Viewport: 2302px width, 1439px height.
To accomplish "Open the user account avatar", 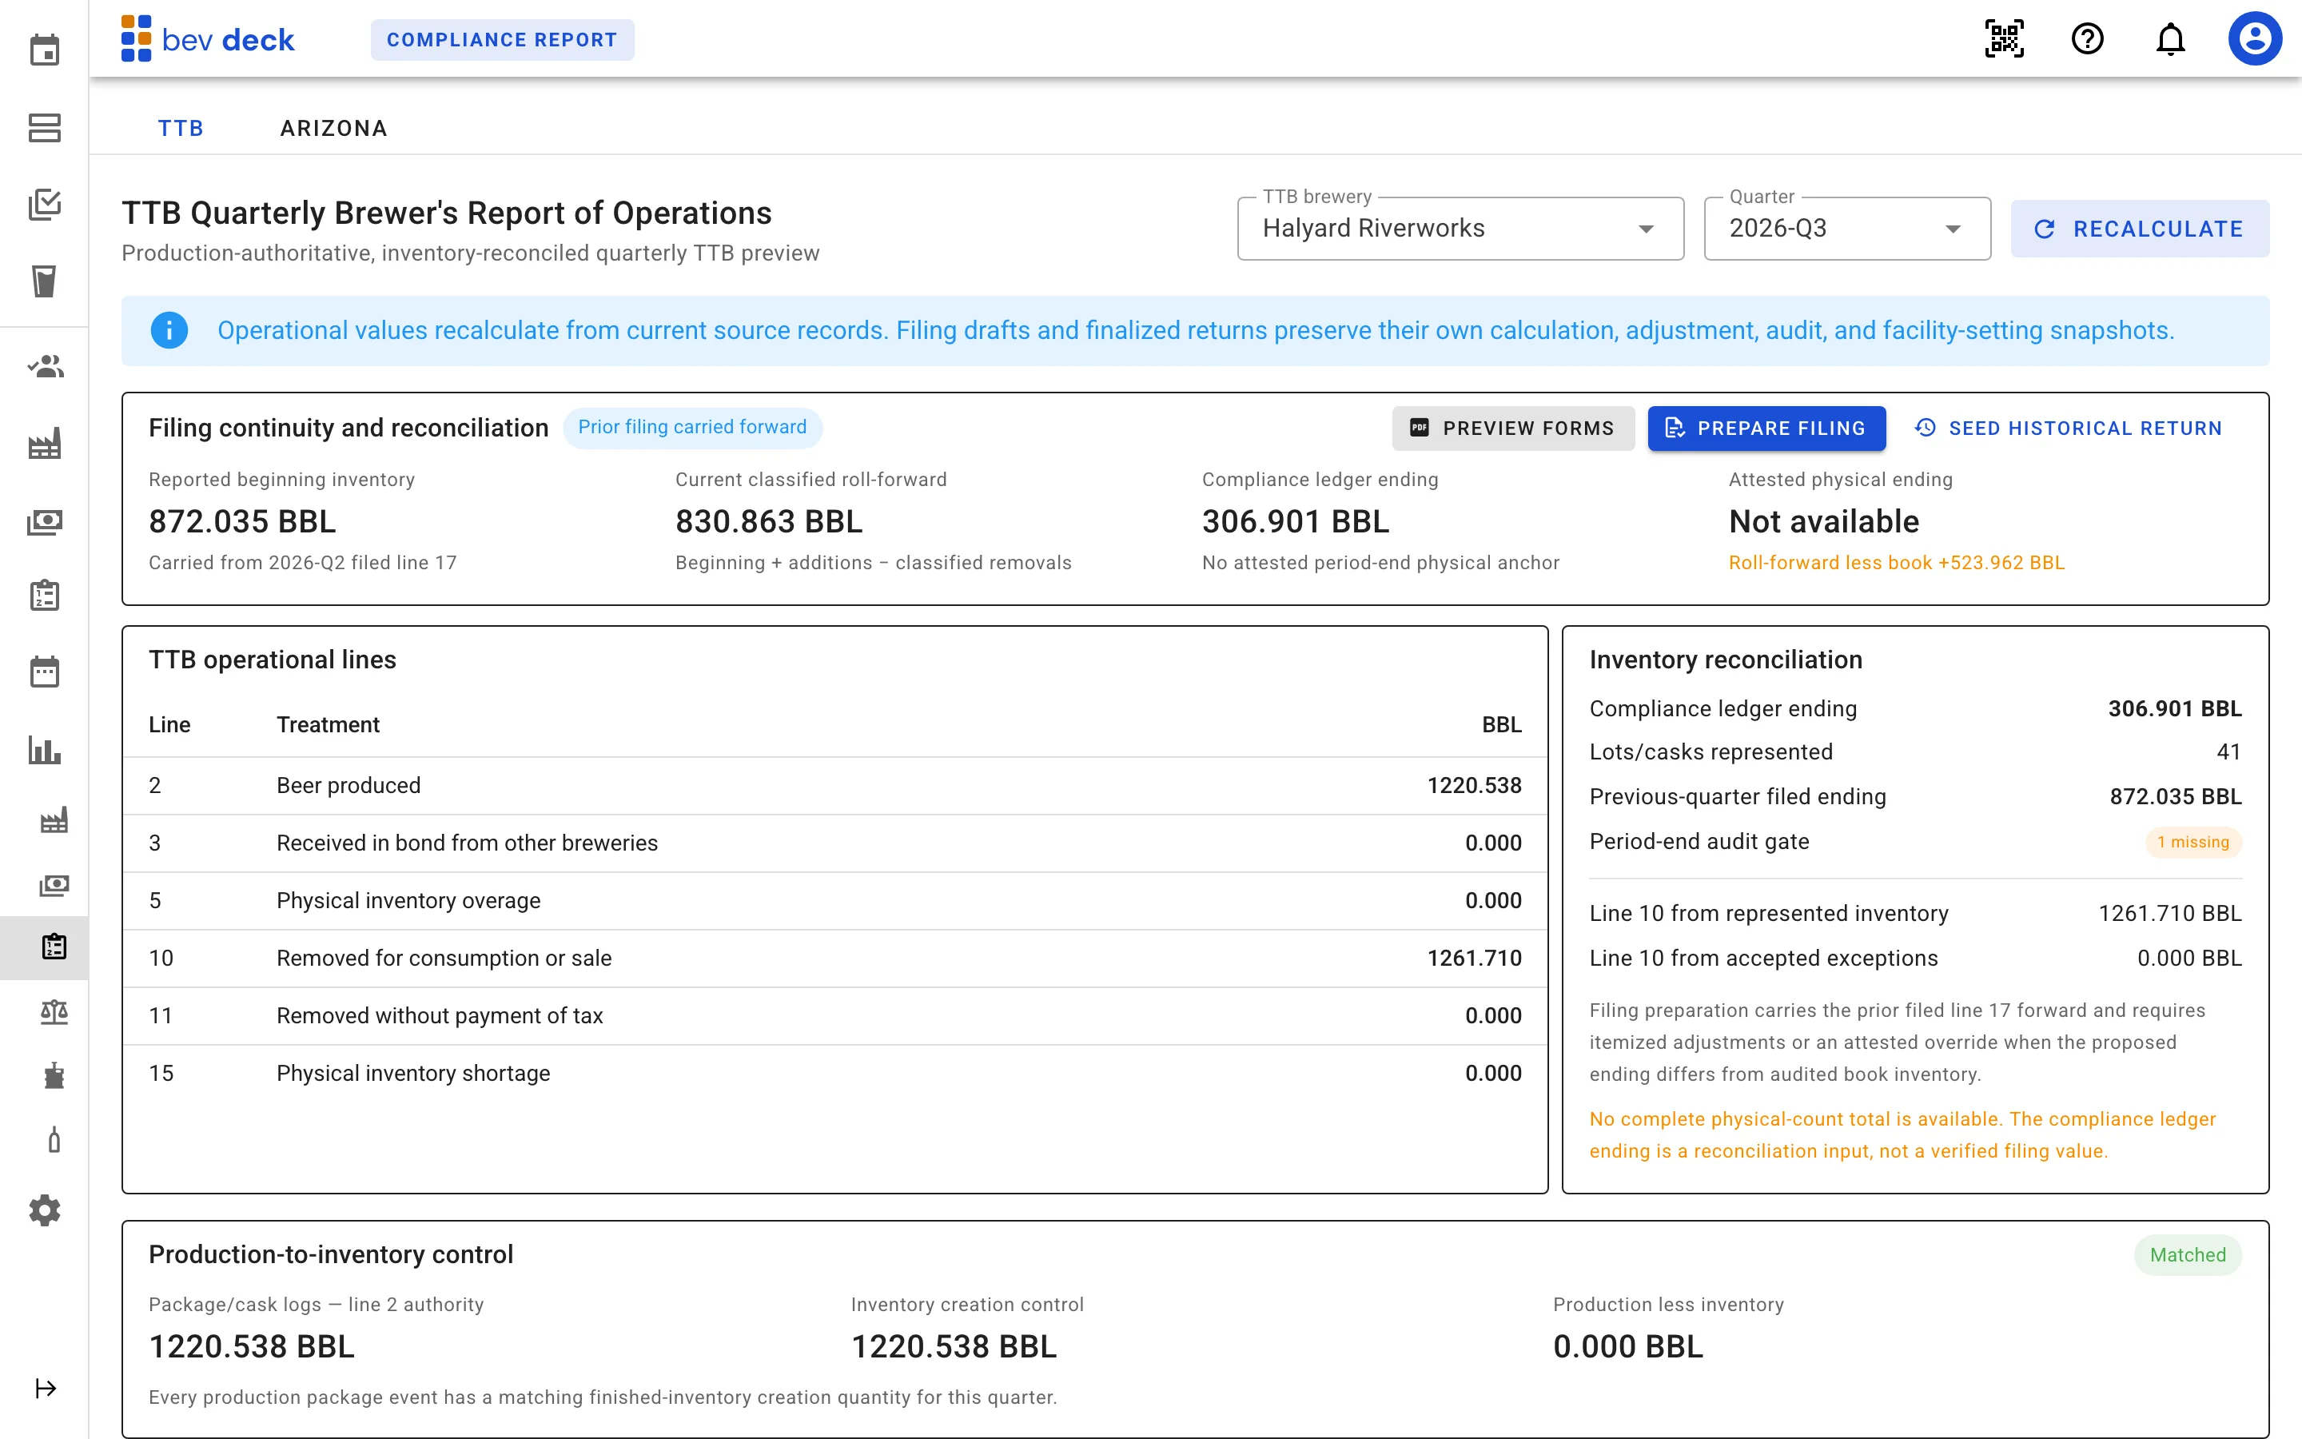I will pyautogui.click(x=2254, y=39).
